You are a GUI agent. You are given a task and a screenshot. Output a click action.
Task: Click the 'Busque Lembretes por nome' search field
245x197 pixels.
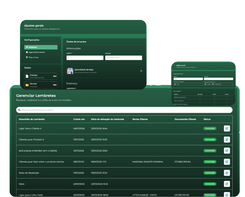coord(125,110)
